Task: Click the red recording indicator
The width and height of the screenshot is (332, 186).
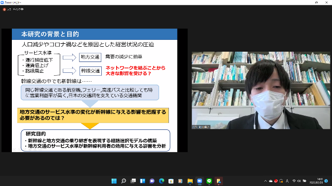Action: [x=4, y=9]
